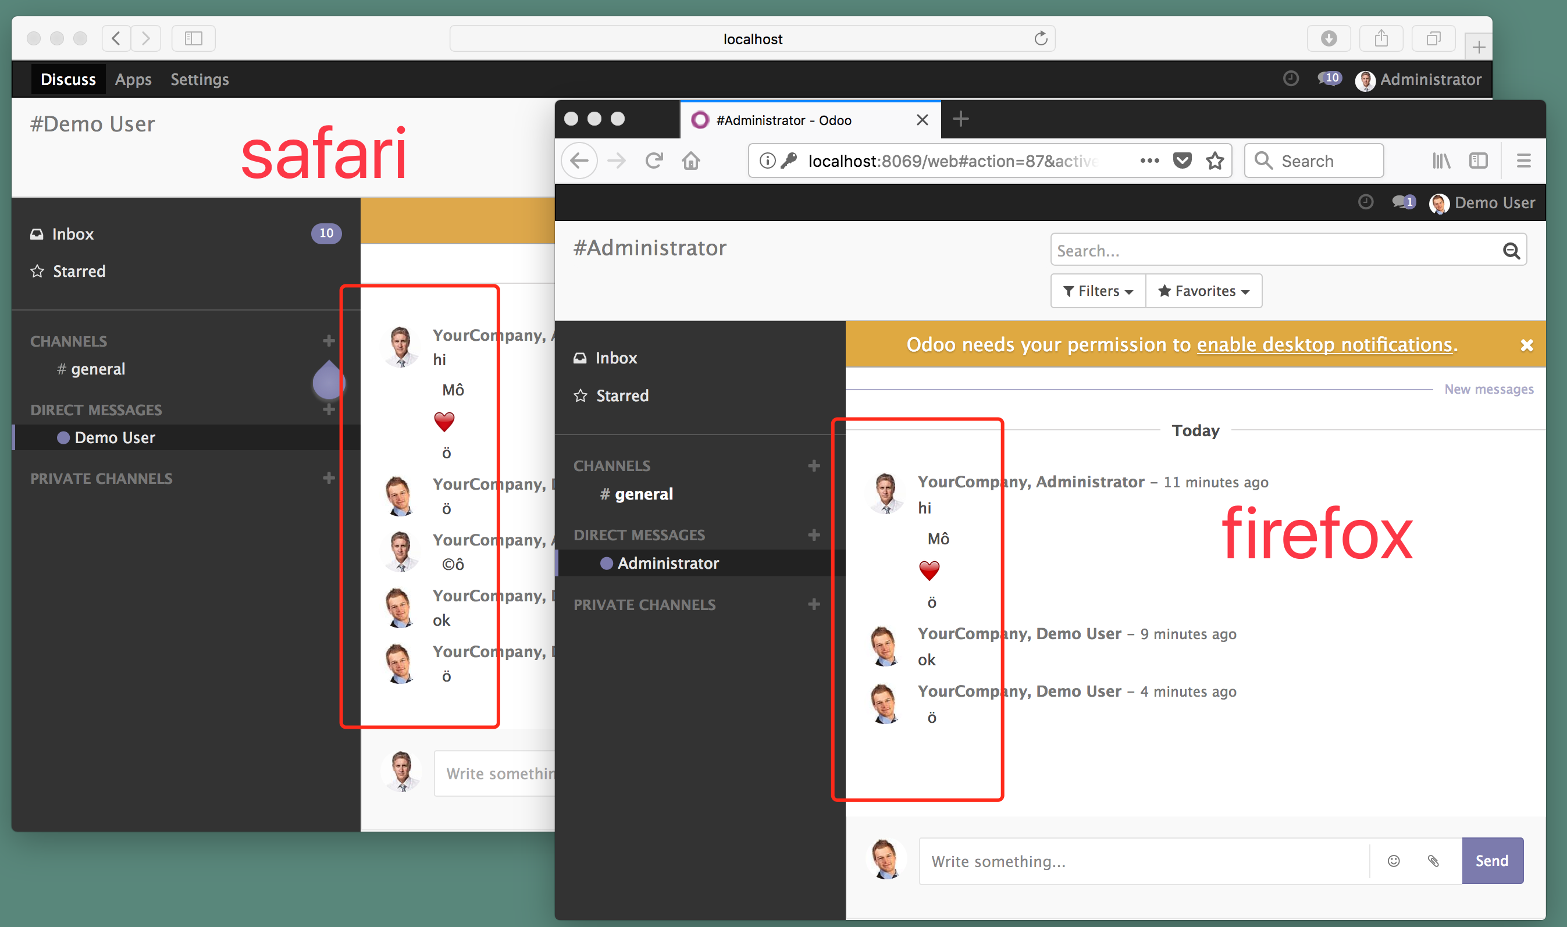Click Firefox URL bar localhost:8069
The image size is (1567, 927).
[952, 161]
